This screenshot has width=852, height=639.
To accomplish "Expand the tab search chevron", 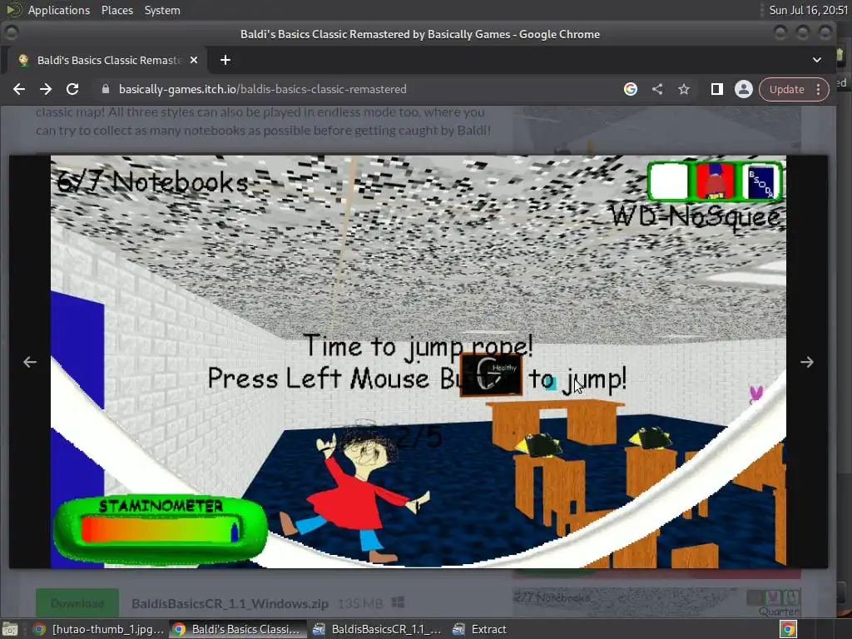I will click(x=817, y=60).
